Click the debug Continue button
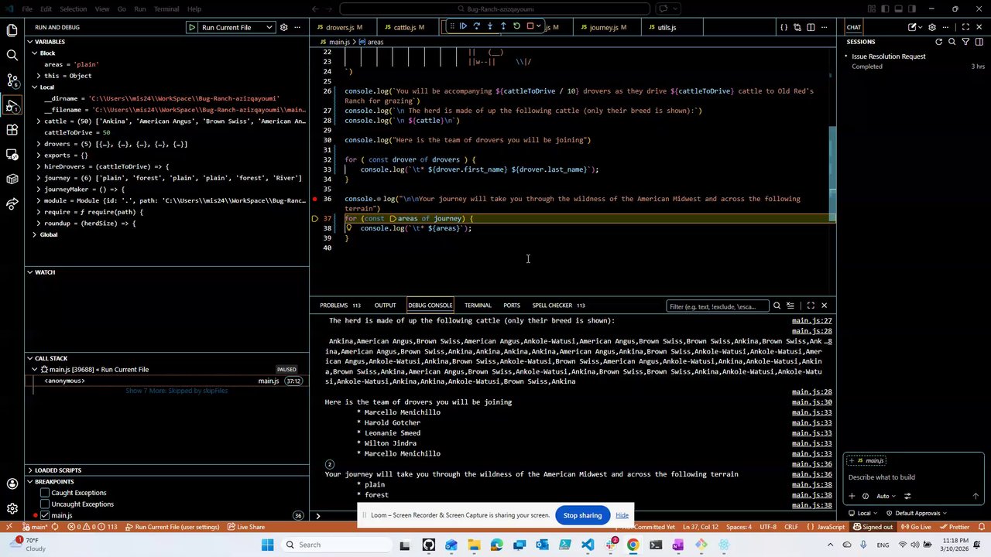 pos(463,26)
